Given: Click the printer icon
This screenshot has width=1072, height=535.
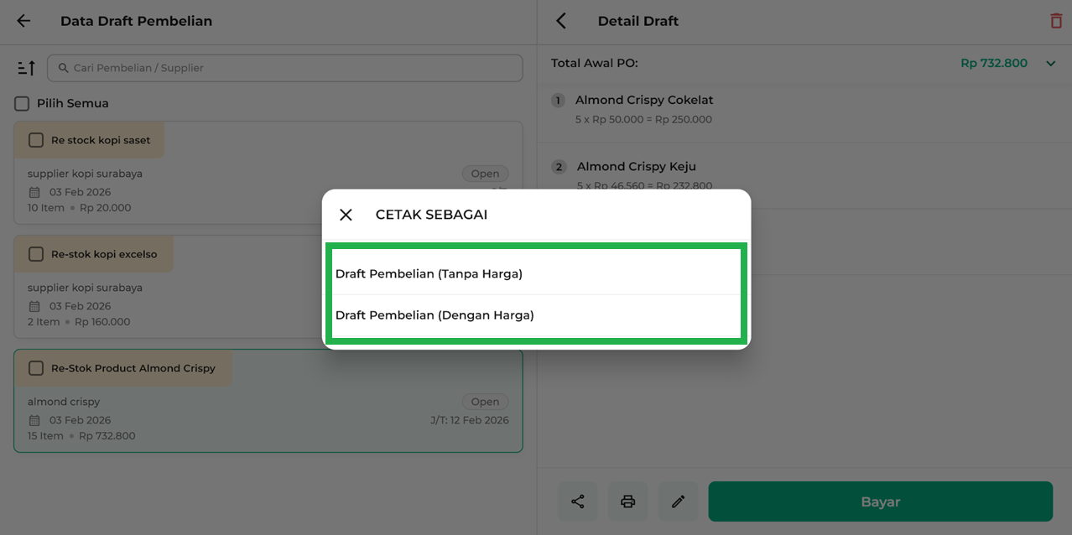Looking at the screenshot, I should coord(628,501).
